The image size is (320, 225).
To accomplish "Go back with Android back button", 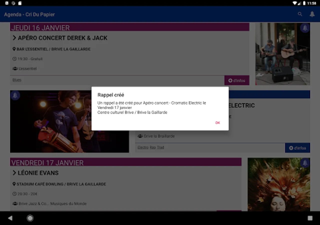I will (x=10, y=218).
